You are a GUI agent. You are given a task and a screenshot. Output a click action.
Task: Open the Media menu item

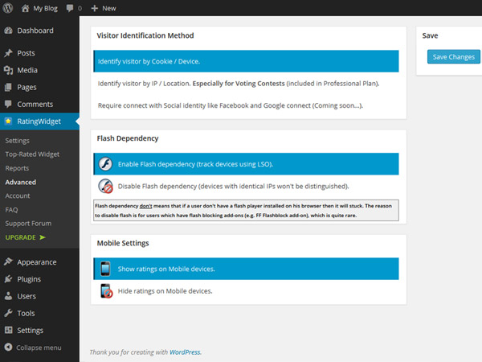coord(39,70)
